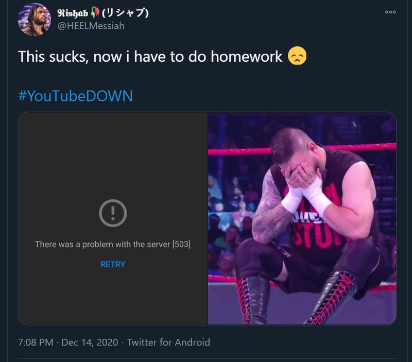This screenshot has height=362, width=412.
Task: Click the server problem error message text
Action: pyautogui.click(x=102, y=244)
